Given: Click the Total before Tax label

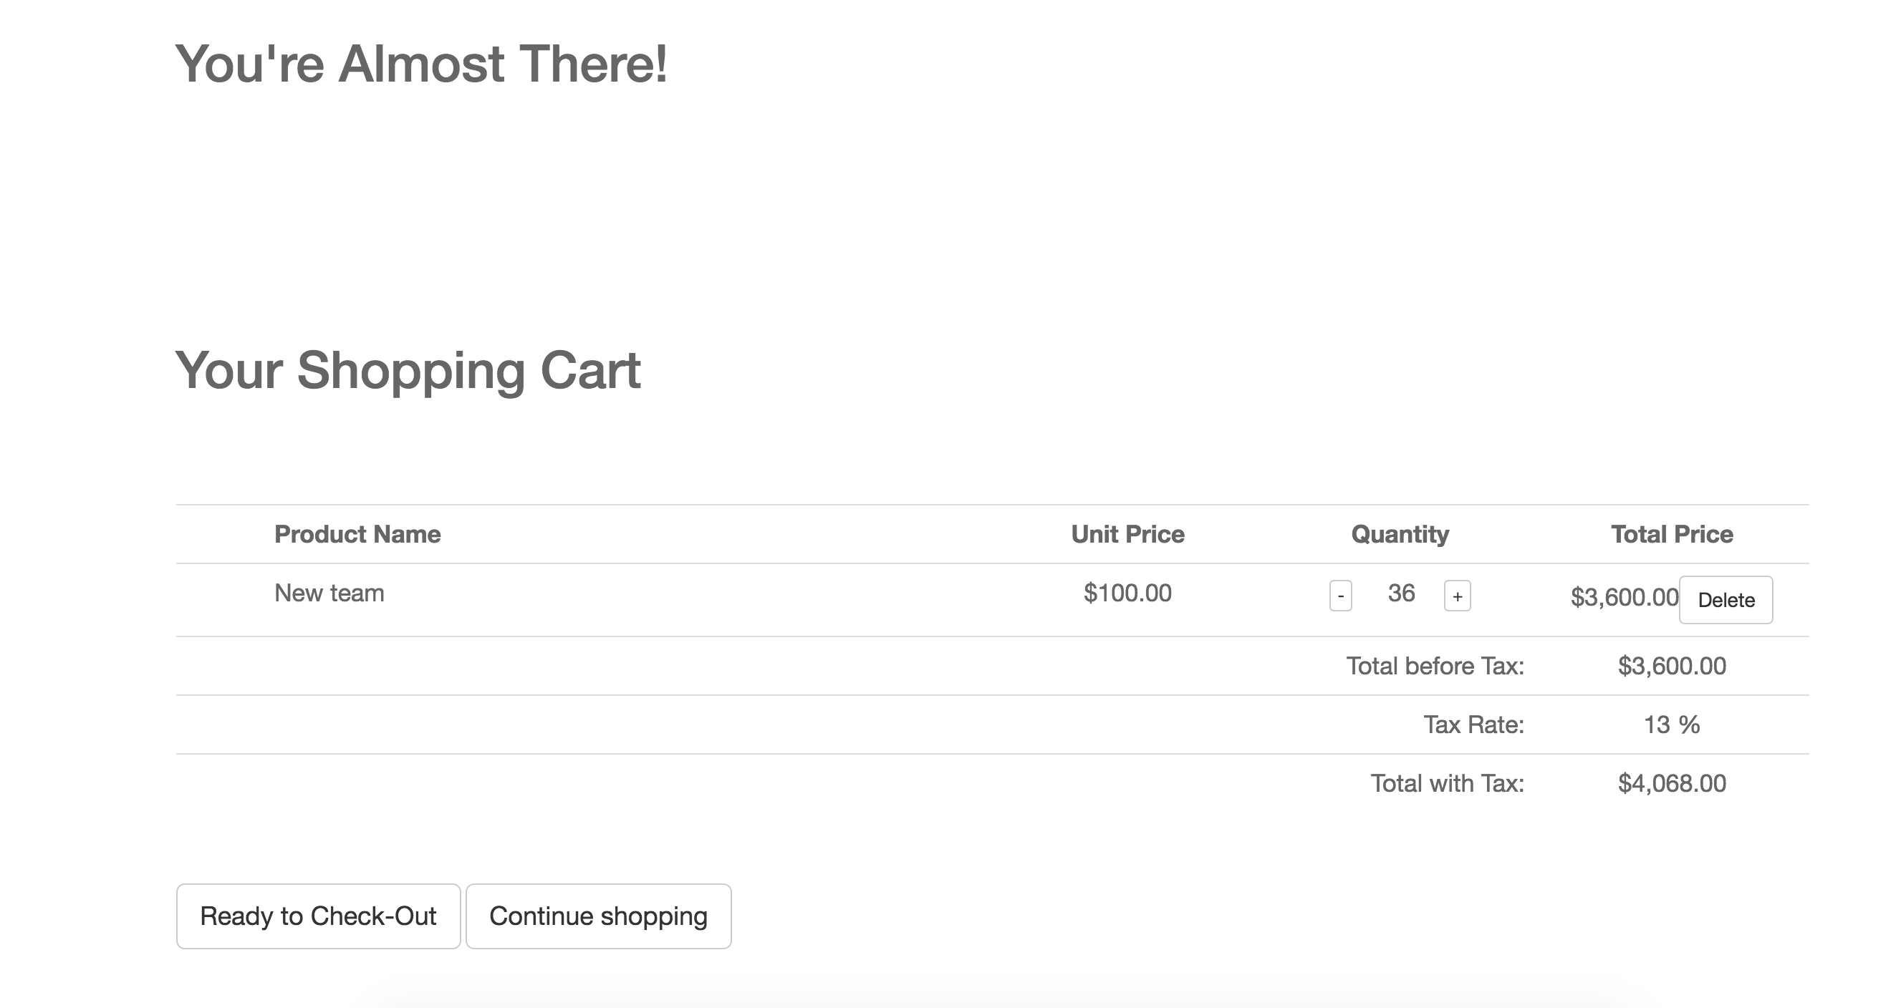Looking at the screenshot, I should [x=1435, y=666].
